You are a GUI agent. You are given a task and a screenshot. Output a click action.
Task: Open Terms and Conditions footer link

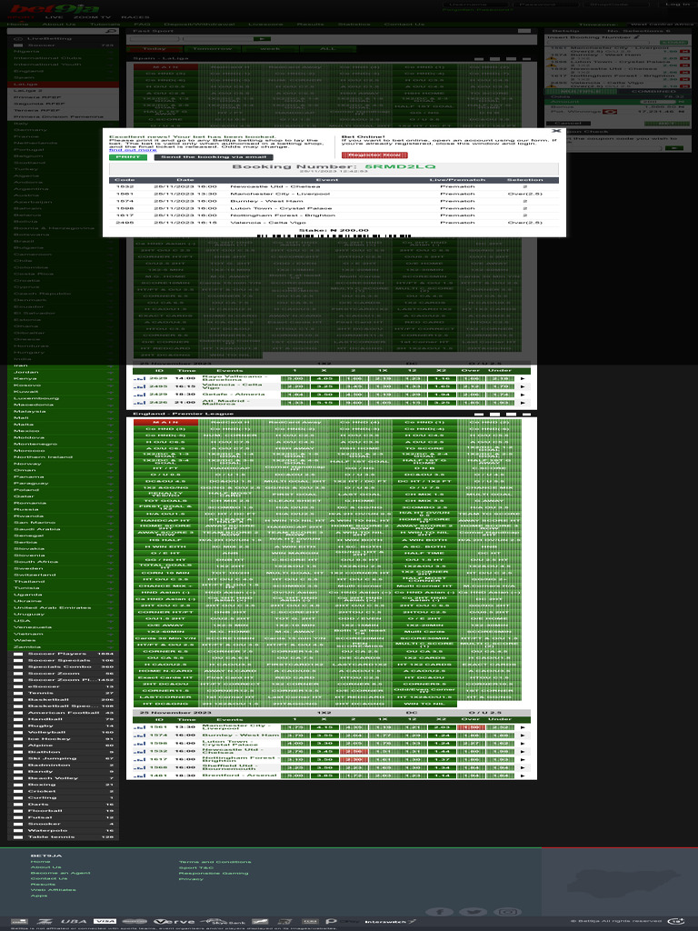[x=214, y=862]
